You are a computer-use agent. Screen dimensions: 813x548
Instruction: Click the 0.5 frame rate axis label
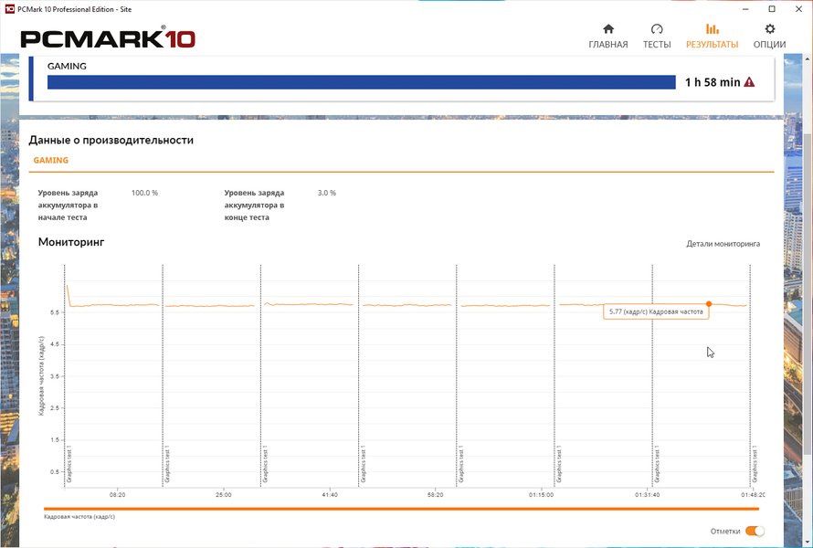point(56,472)
